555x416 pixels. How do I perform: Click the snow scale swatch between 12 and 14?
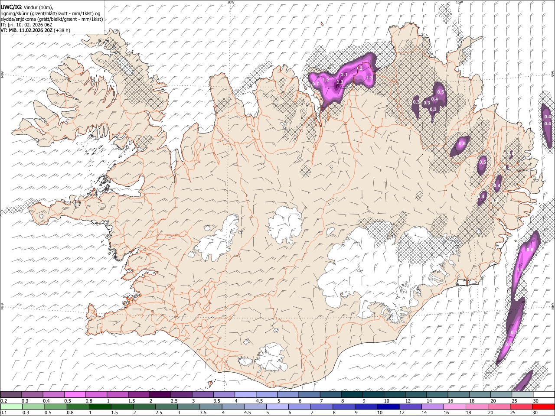(x=416, y=394)
